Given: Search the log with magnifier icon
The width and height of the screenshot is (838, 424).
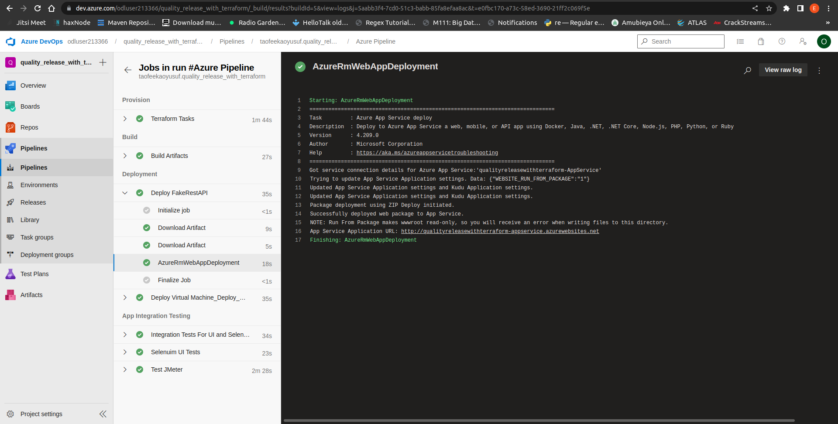Looking at the screenshot, I should point(748,70).
